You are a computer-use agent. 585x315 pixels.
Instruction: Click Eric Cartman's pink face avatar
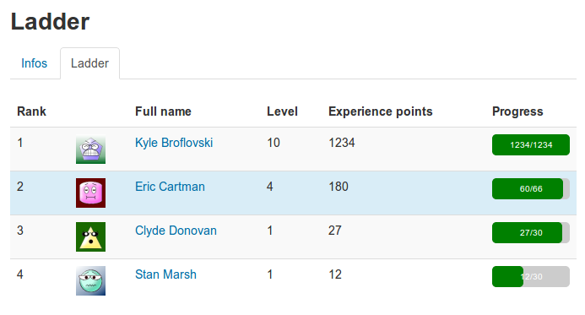(x=90, y=193)
